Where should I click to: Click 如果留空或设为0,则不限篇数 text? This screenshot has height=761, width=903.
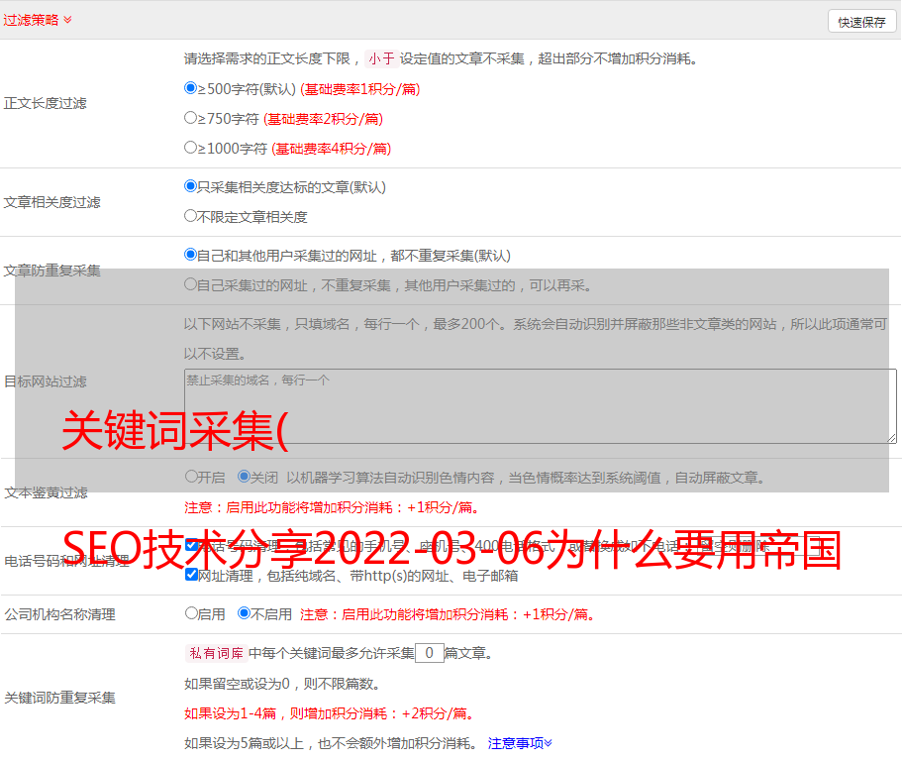pos(282,684)
